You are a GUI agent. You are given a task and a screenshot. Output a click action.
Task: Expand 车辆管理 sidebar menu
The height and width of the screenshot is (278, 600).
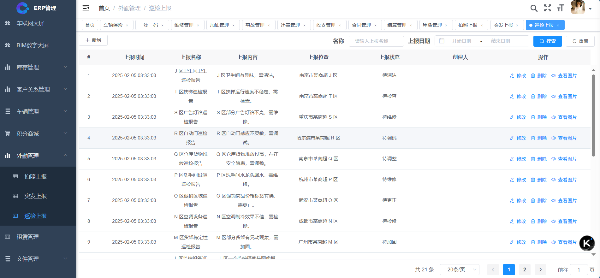38,111
